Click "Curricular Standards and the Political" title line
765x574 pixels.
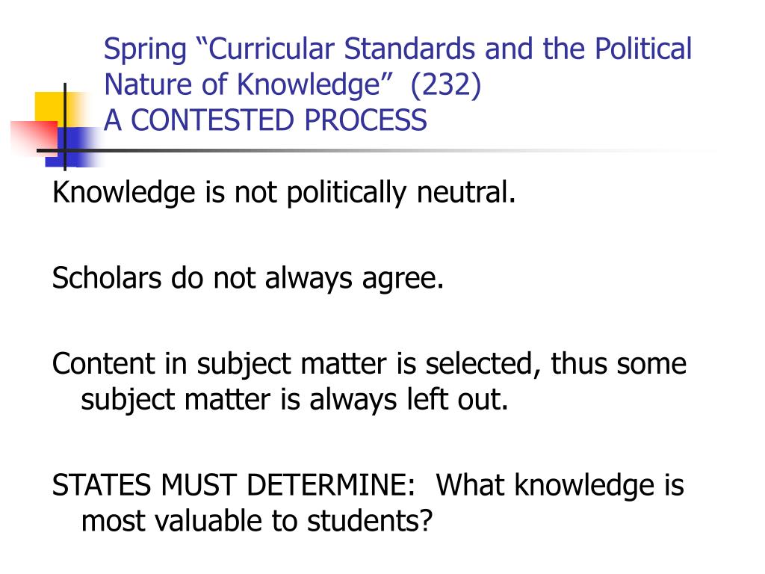click(x=444, y=49)
